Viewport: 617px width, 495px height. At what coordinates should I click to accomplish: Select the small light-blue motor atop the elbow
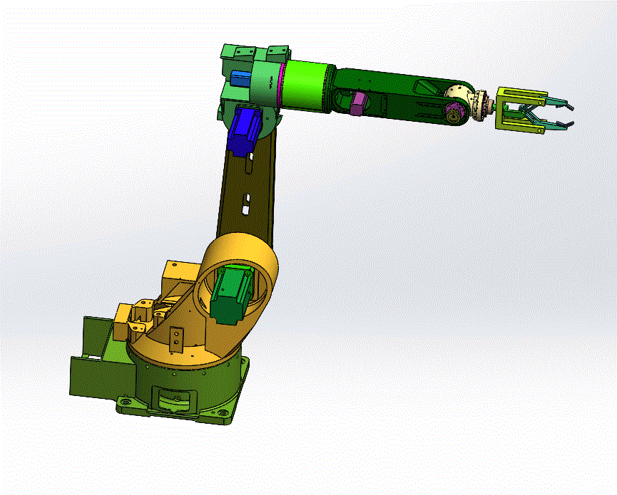(x=240, y=78)
